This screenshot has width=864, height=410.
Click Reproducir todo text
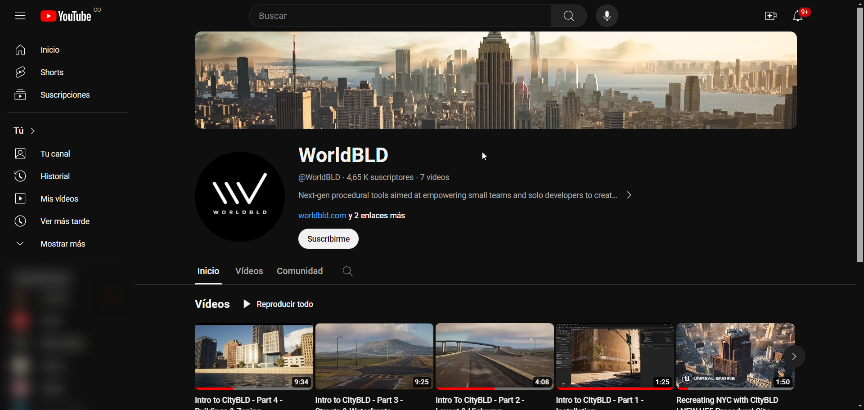coord(285,304)
